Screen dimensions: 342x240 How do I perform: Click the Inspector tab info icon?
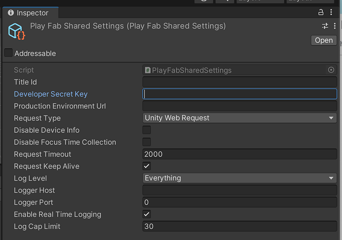11,13
